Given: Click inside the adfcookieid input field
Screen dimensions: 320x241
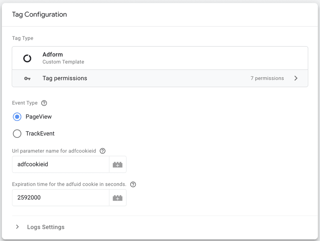Looking at the screenshot, I should click(60, 164).
